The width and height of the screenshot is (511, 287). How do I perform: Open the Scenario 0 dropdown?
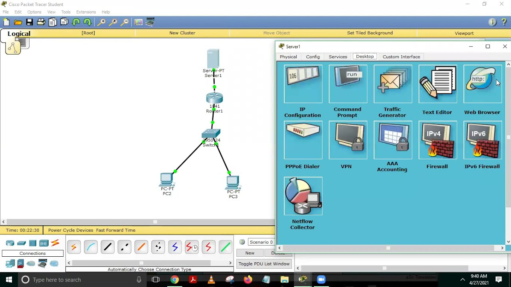click(261, 242)
